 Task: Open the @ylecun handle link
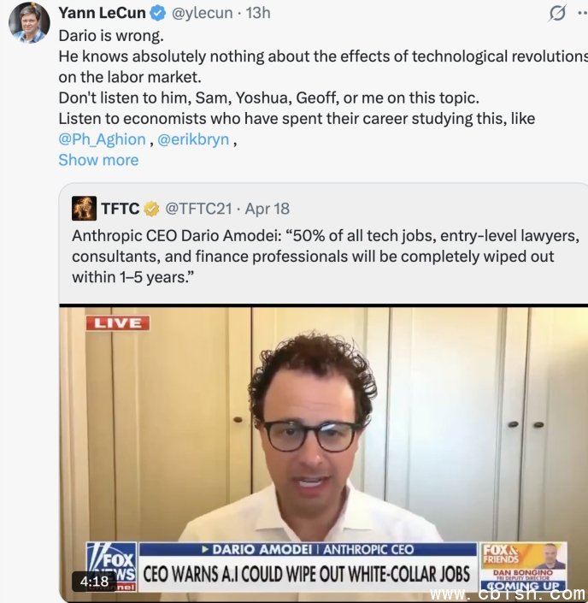click(x=202, y=13)
